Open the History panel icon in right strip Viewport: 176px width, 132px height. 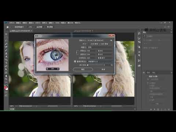click(x=139, y=34)
